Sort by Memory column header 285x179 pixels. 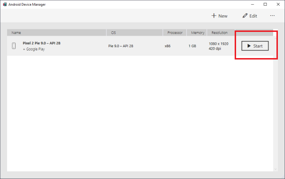coord(197,32)
